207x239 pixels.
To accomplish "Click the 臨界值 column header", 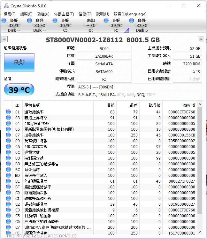I will [x=151, y=105].
